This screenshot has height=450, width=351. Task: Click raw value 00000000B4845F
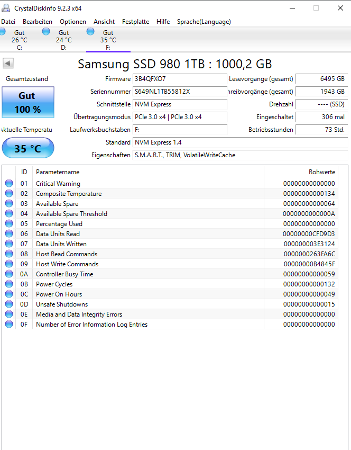[x=309, y=264]
